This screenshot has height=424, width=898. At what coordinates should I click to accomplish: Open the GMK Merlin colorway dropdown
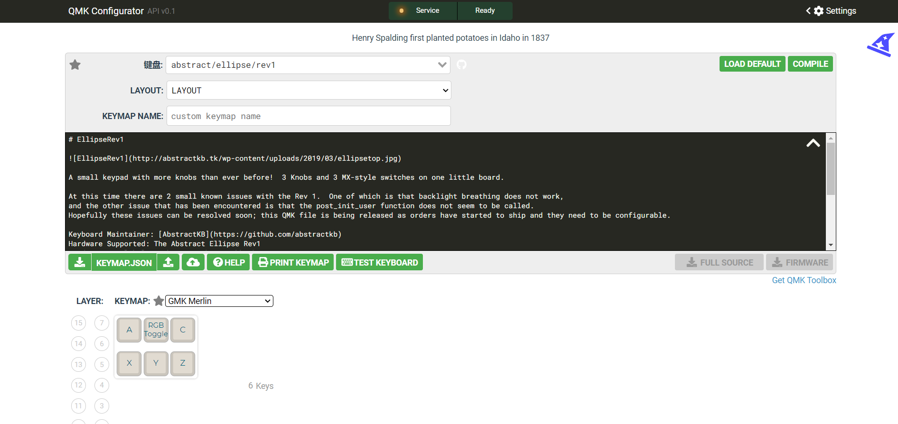pos(219,301)
